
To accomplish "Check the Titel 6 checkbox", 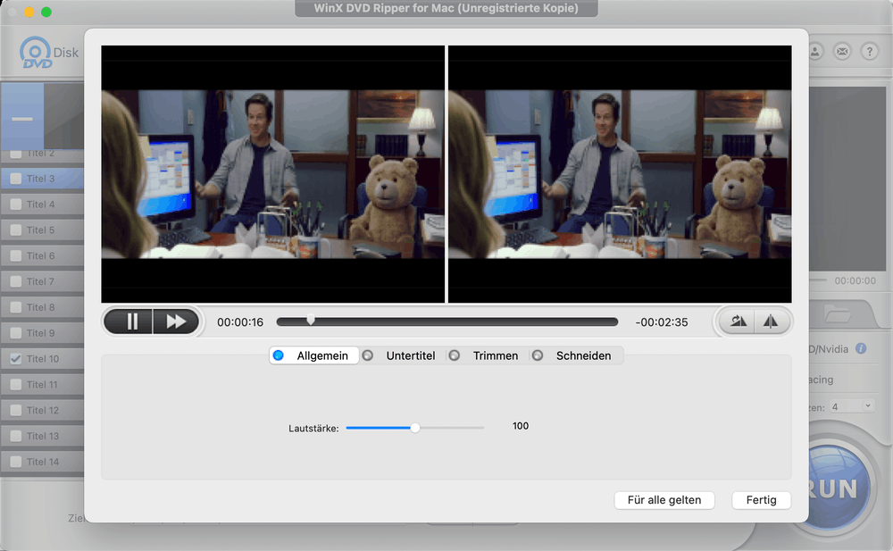I will coord(16,255).
